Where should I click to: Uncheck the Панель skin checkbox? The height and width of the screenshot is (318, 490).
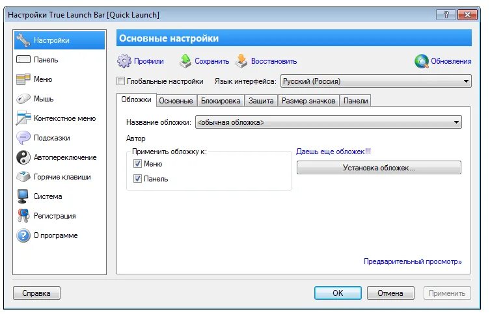coord(137,178)
